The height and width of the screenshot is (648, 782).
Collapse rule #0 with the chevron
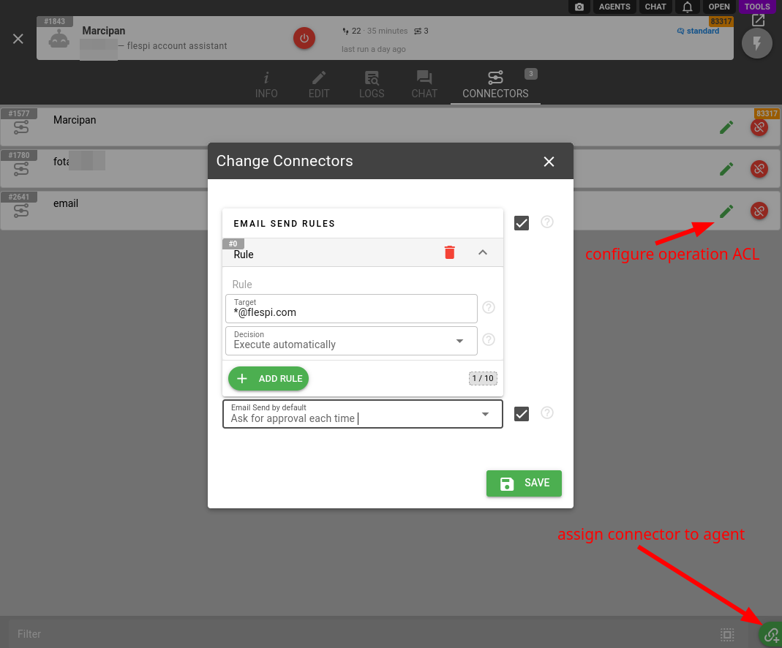tap(483, 252)
